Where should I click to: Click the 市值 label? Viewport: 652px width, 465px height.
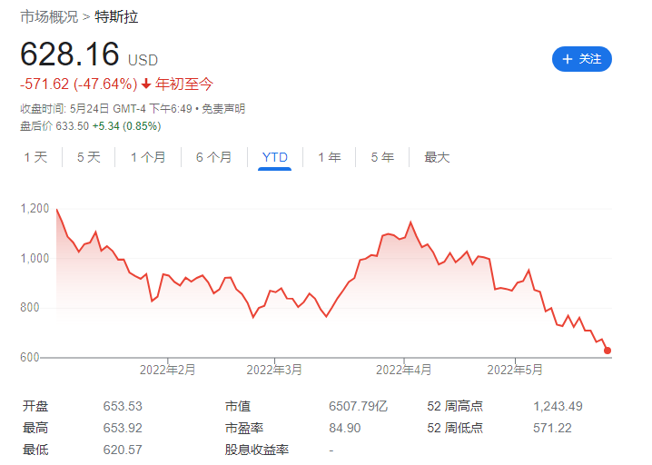238,406
